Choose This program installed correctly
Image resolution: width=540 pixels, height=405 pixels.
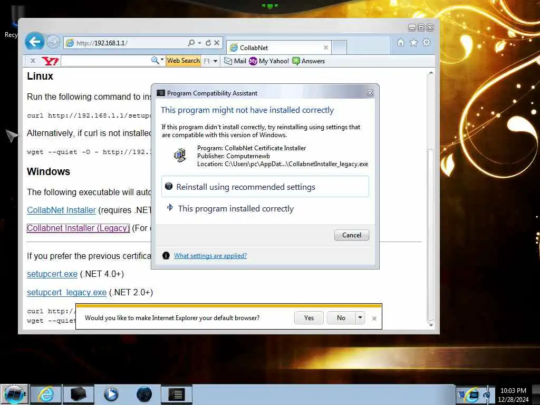pos(265,208)
